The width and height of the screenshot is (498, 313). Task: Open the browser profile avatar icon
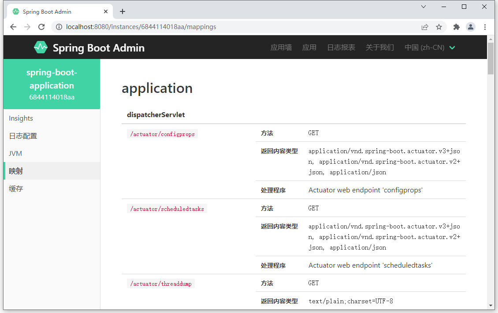click(471, 27)
